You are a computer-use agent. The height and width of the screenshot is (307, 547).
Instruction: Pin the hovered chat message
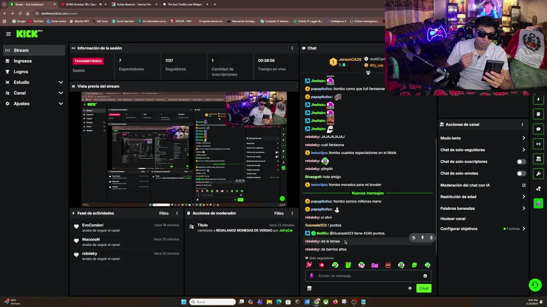point(422,238)
